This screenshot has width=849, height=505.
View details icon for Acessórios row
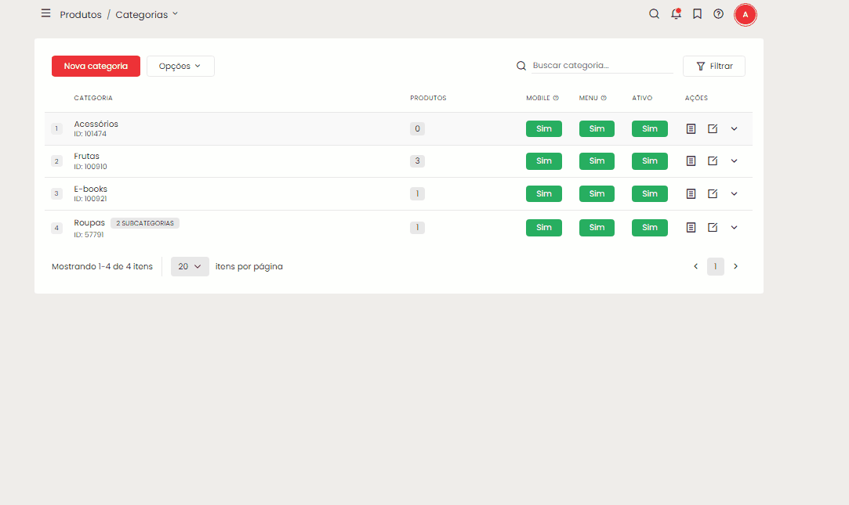coord(691,128)
